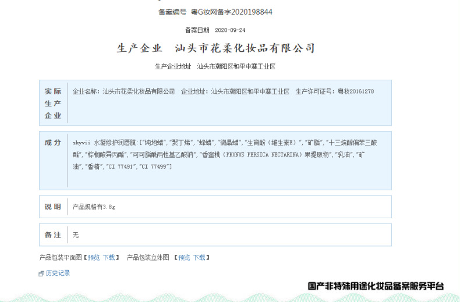Select the record number 粤G妆网备字2020198844
460x302 pixels.
click(232, 12)
